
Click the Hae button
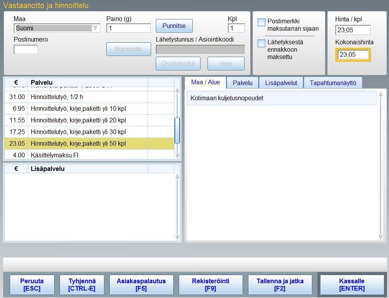point(226,64)
